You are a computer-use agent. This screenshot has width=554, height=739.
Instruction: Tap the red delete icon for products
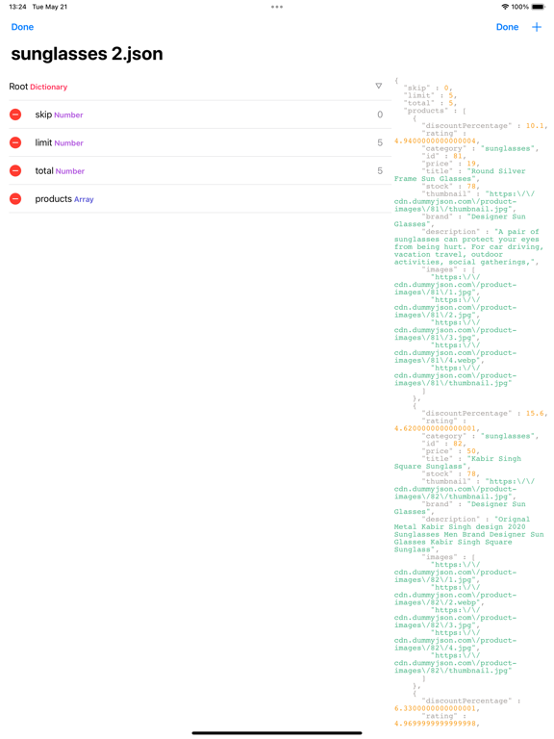click(x=15, y=199)
